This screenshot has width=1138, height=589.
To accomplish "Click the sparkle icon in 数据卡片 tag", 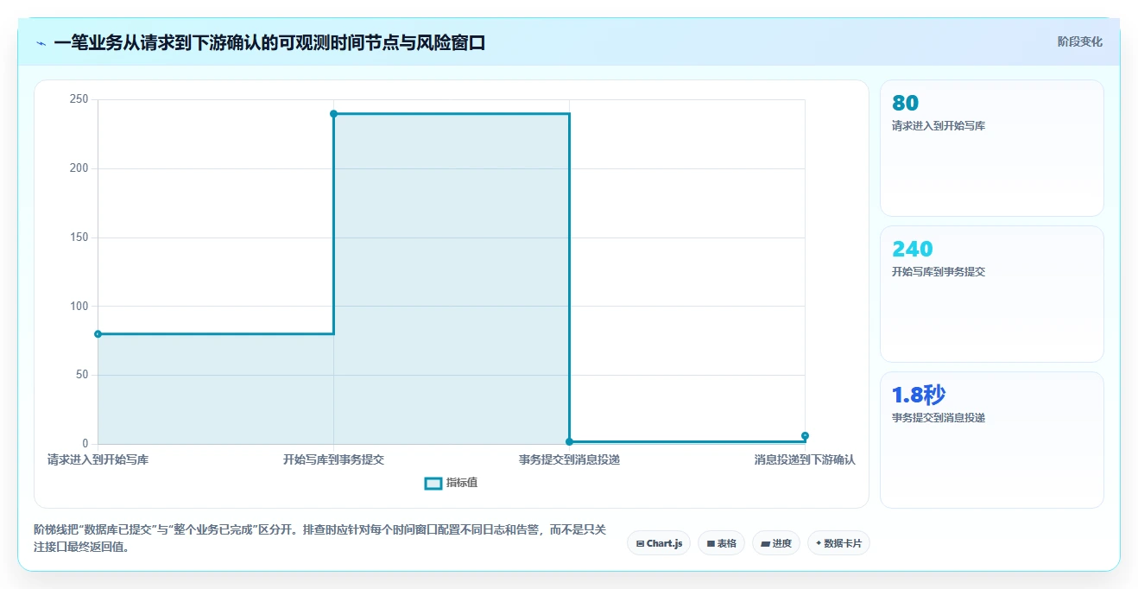I will click(819, 543).
